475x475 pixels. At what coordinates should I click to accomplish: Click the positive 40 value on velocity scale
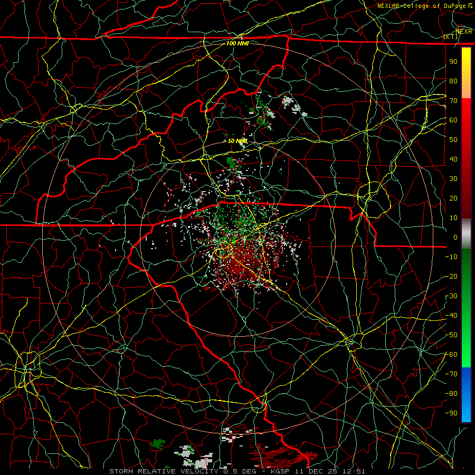(x=453, y=159)
